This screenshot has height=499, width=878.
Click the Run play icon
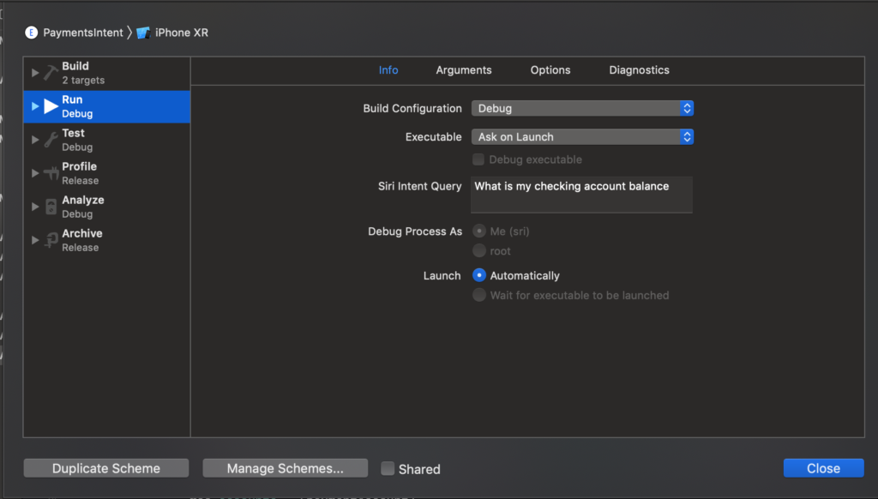pyautogui.click(x=51, y=106)
